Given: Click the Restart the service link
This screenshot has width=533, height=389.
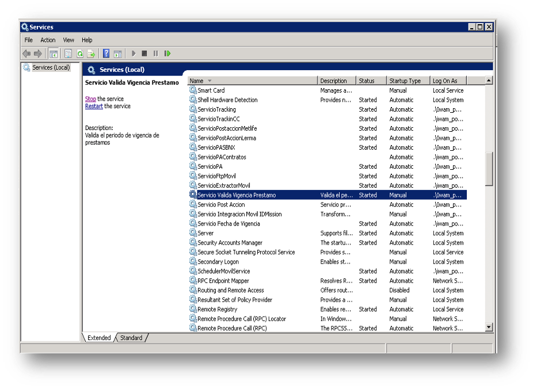Looking at the screenshot, I should pyautogui.click(x=94, y=106).
